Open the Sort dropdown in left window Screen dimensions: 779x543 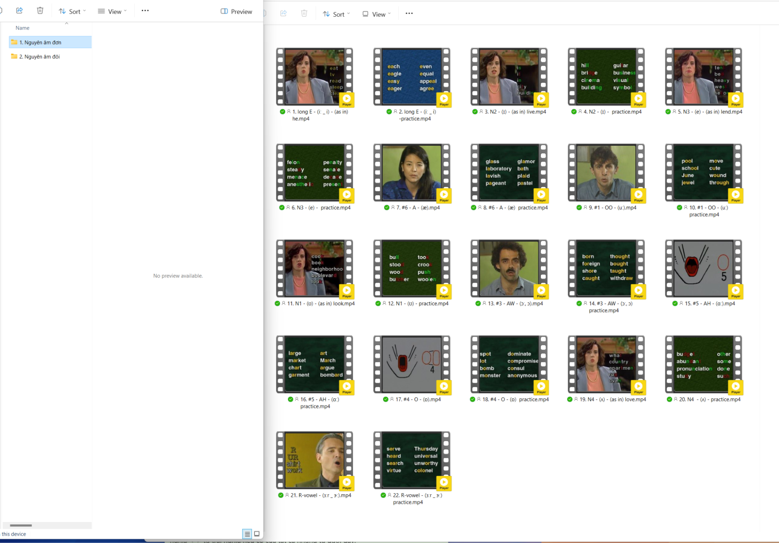[72, 11]
